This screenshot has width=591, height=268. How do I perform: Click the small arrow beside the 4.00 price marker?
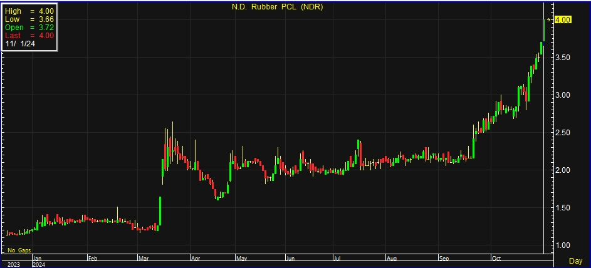pyautogui.click(x=550, y=20)
